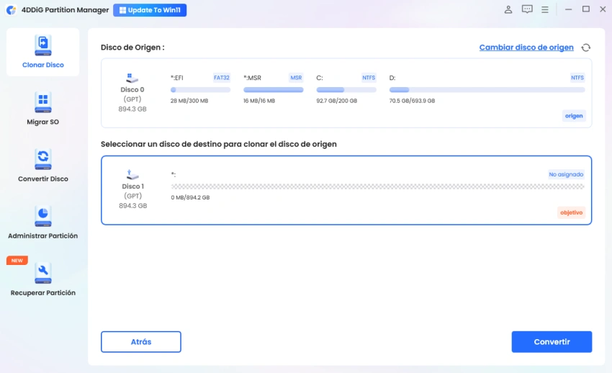This screenshot has height=373, width=612.
Task: Click the Convertir button
Action: pyautogui.click(x=552, y=342)
